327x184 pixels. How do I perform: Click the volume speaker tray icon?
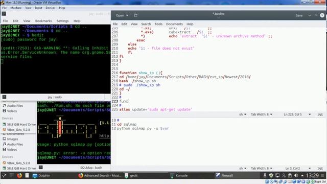click(296, 175)
